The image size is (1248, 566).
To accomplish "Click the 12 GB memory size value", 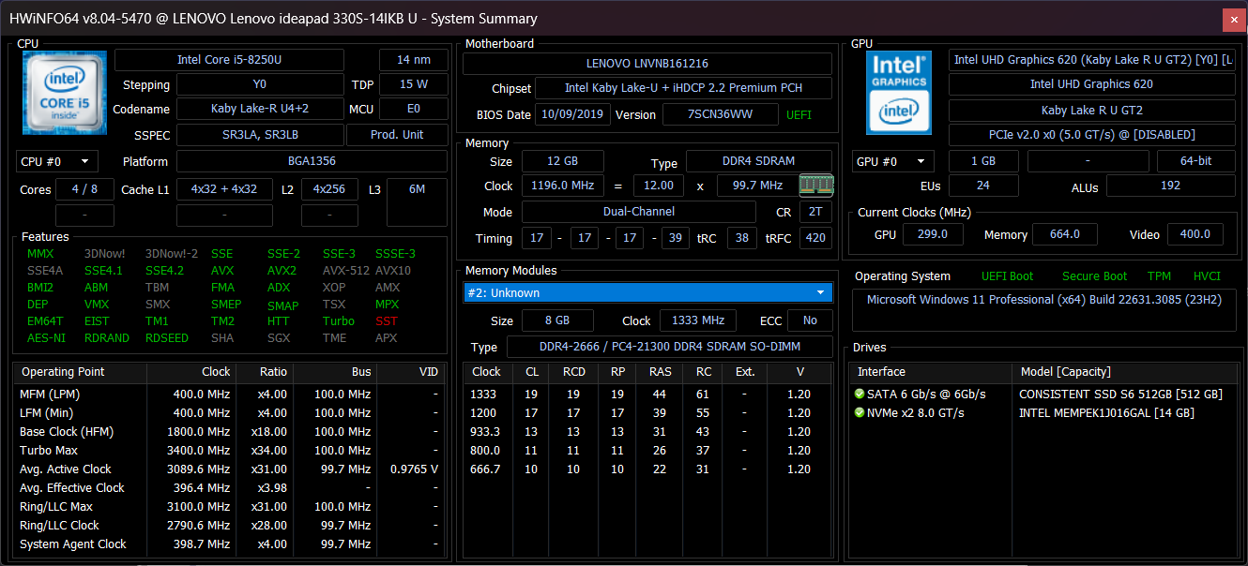I will [x=563, y=161].
